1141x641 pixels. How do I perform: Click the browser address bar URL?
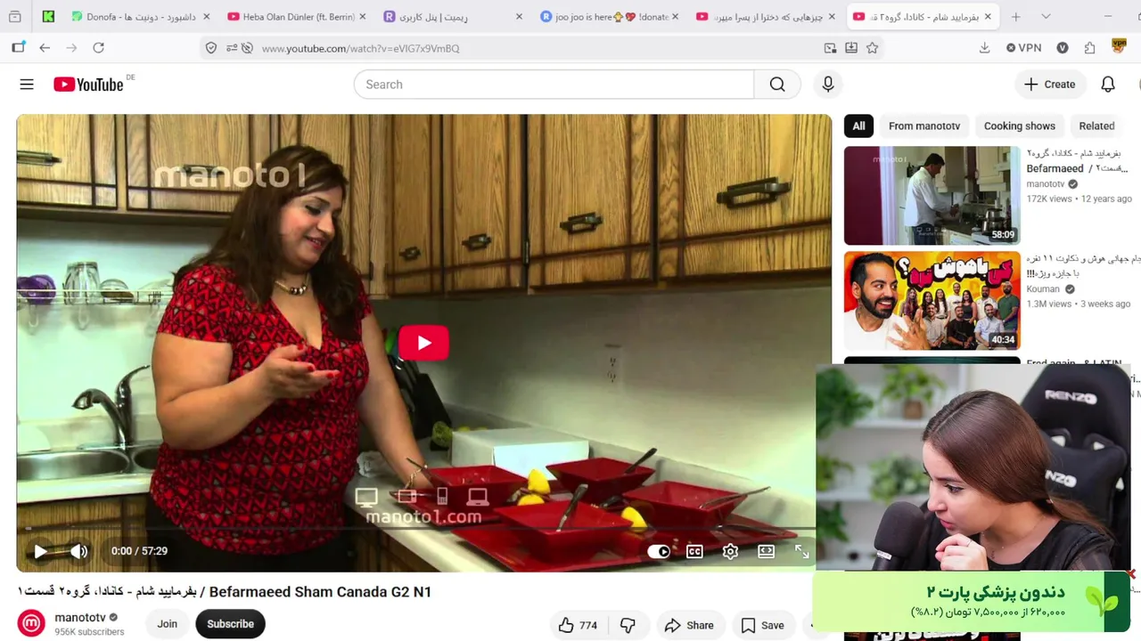tap(361, 48)
